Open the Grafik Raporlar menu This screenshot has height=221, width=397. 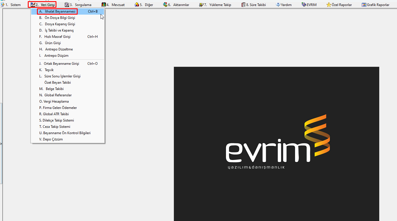378,5
